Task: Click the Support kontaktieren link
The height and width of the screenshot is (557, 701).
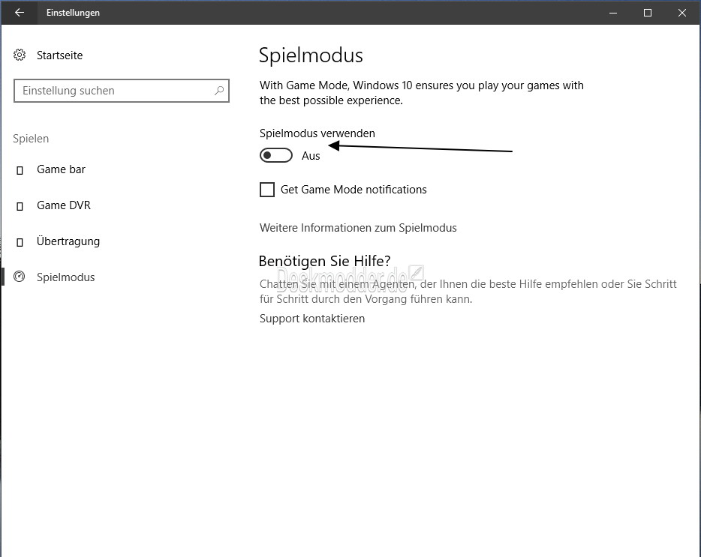Action: (312, 319)
